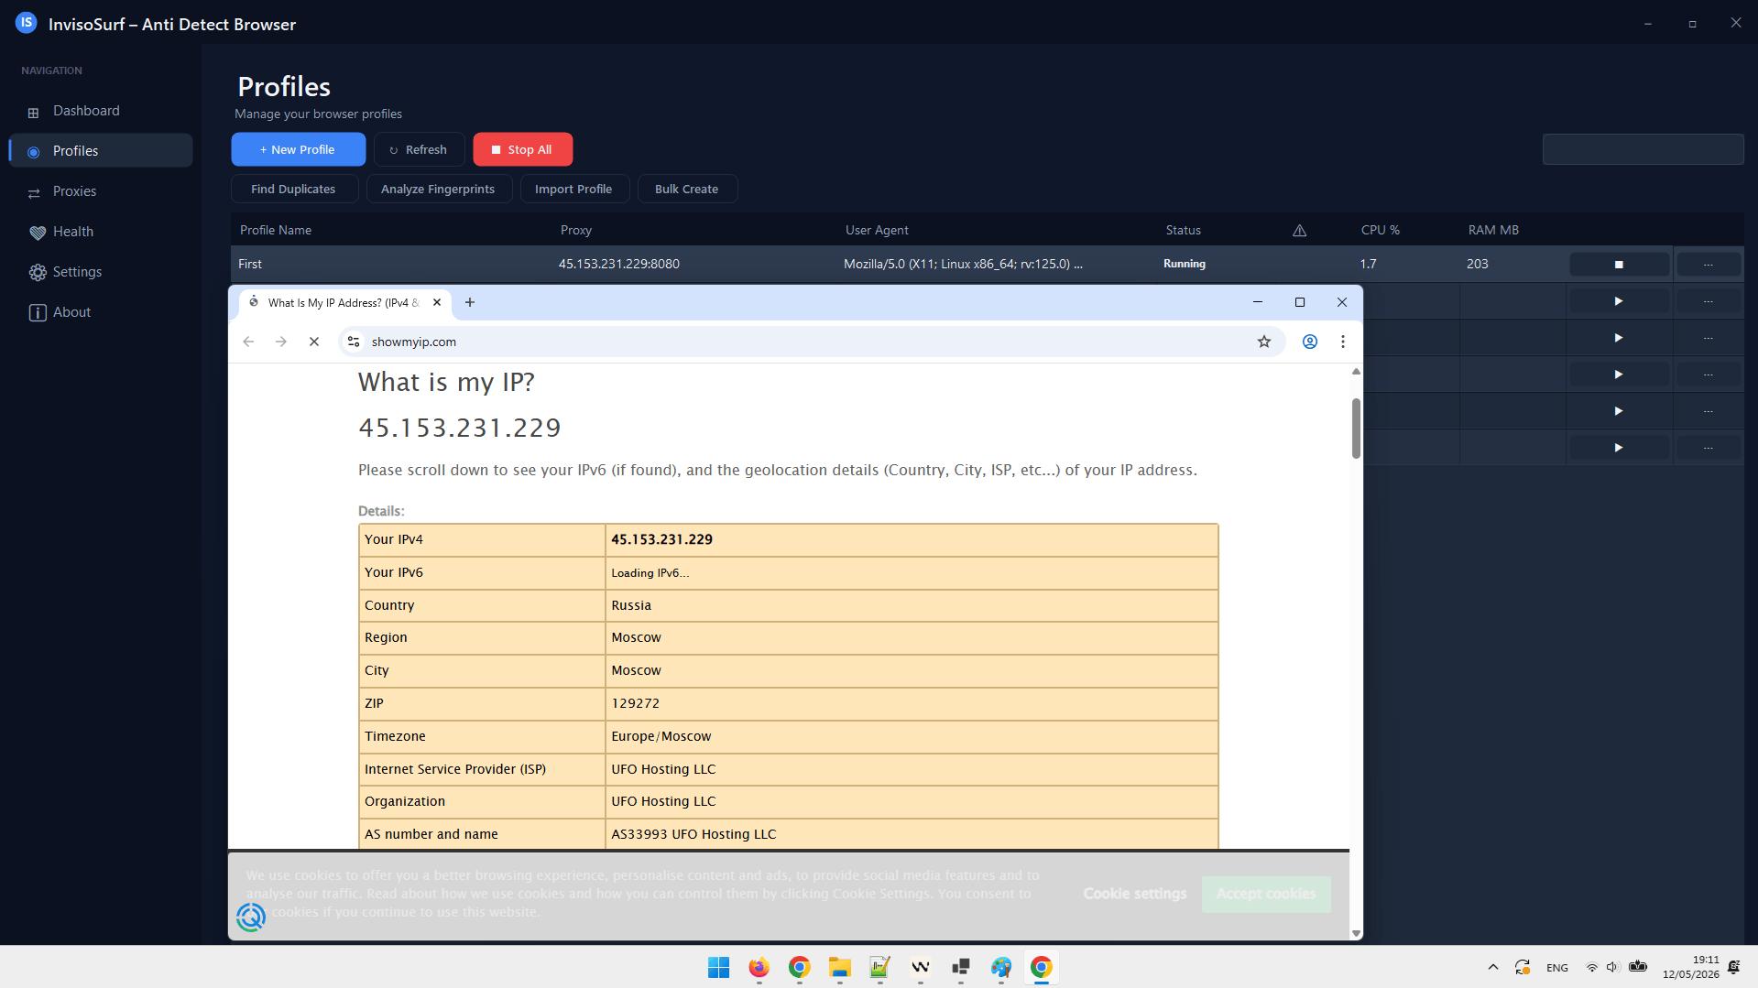Click the ENG language indicator
This screenshot has height=988, width=1758.
[x=1556, y=968]
